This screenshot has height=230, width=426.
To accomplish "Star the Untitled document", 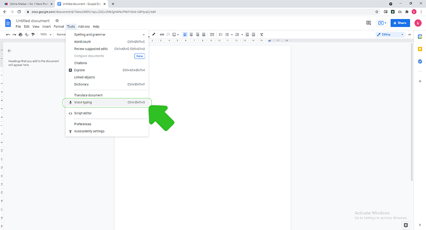I will 57,21.
